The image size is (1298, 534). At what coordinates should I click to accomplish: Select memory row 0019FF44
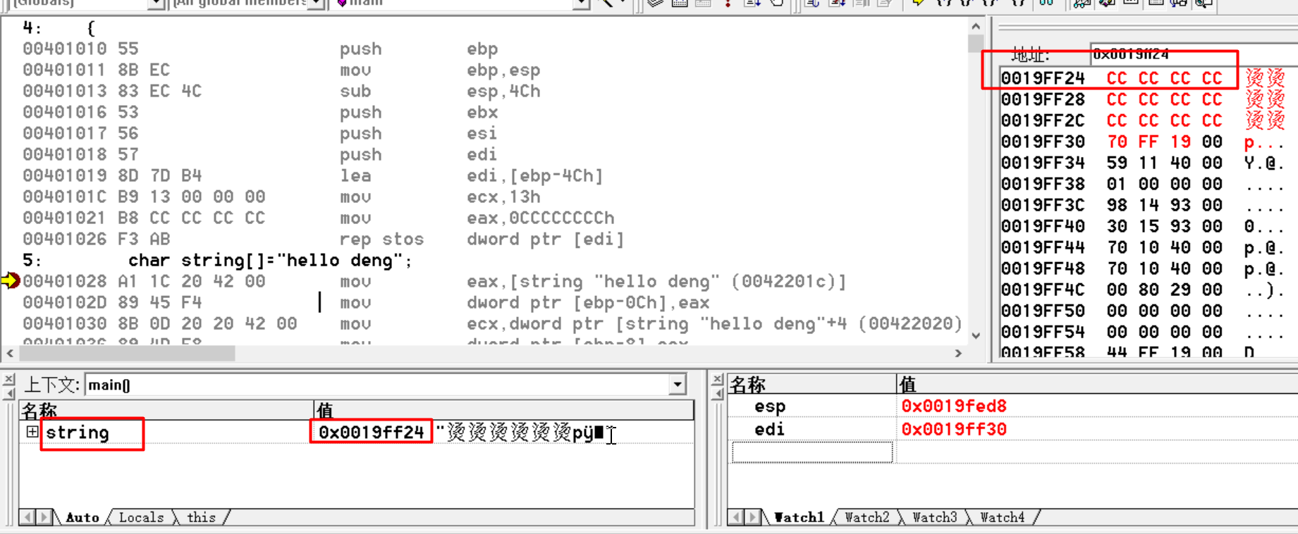[1142, 247]
